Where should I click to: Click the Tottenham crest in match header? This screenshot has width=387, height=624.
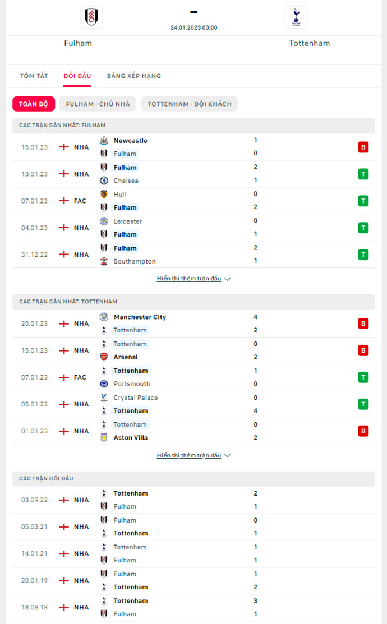[x=296, y=17]
